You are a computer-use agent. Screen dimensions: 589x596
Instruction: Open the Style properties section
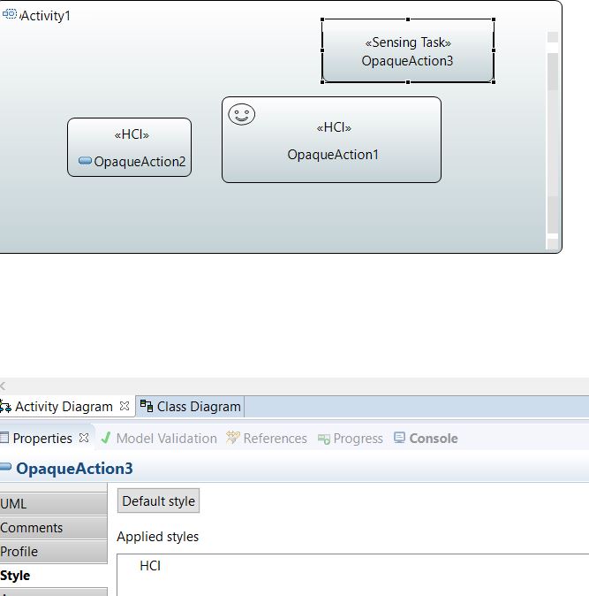(53, 576)
